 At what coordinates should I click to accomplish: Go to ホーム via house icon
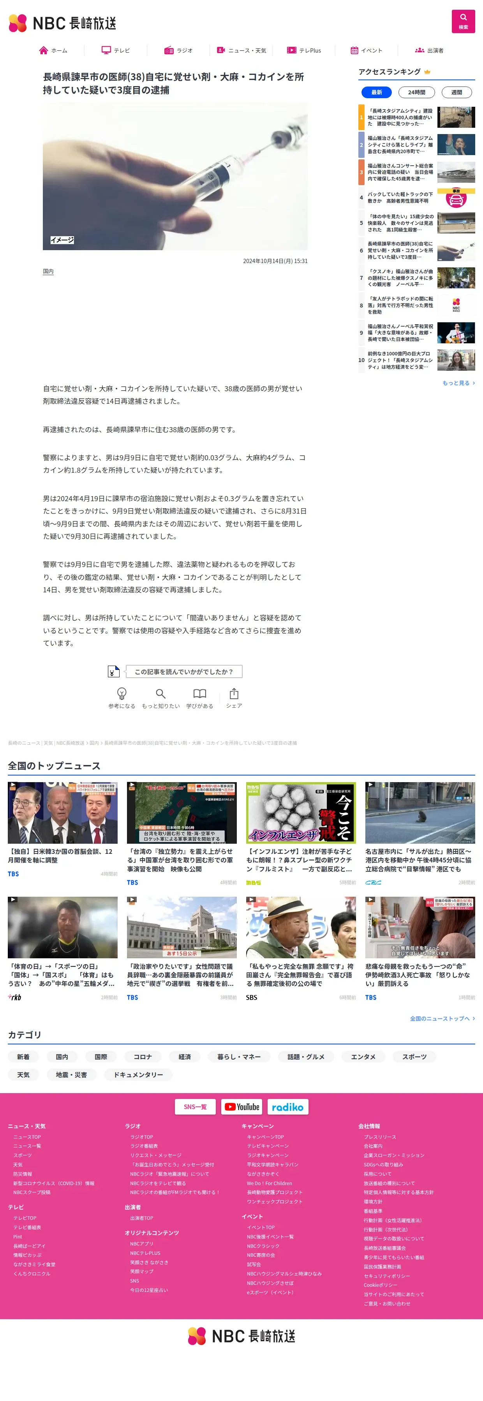pos(53,51)
